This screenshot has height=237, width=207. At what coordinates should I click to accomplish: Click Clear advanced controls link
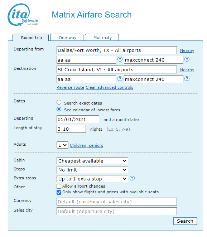pos(110,87)
